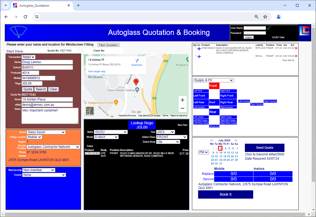Click the Search button
316x217 pixels.
point(41,89)
